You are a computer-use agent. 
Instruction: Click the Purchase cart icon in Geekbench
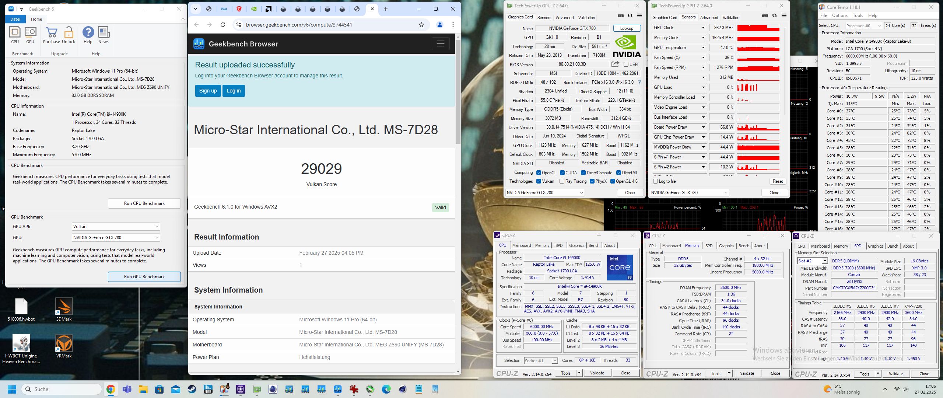coord(52,35)
